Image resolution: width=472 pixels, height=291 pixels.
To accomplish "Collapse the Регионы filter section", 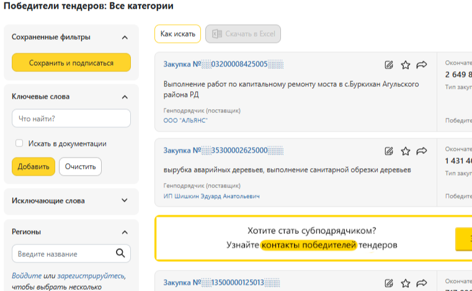I will pyautogui.click(x=125, y=232).
